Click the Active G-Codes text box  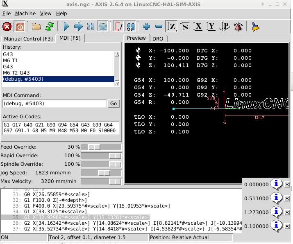61,128
